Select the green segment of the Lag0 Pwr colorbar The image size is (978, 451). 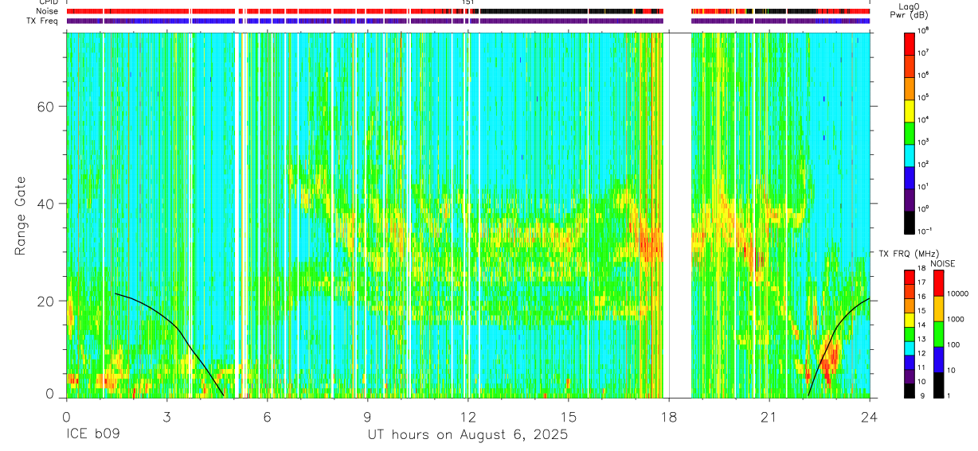click(910, 132)
